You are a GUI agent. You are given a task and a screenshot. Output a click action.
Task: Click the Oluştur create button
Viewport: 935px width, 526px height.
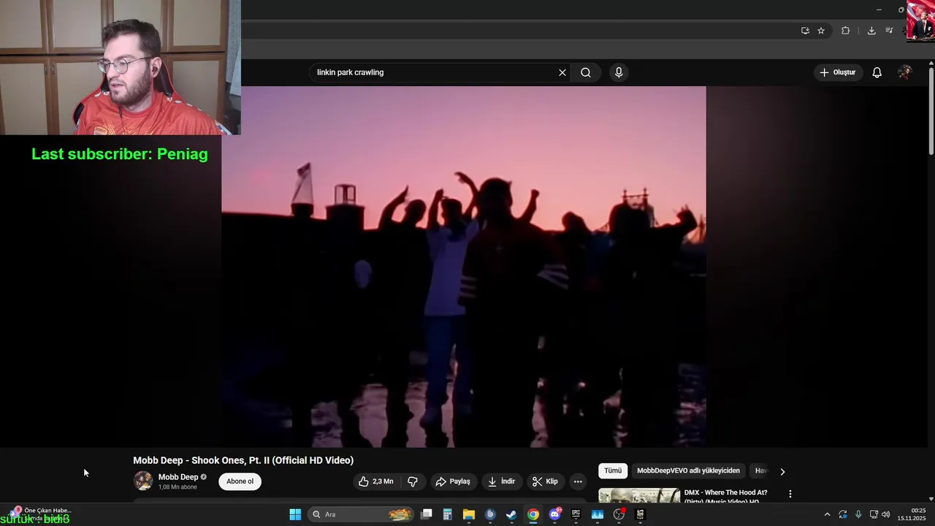coord(838,72)
